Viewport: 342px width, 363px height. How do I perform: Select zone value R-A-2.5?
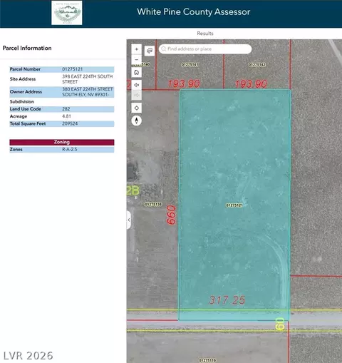coord(70,150)
